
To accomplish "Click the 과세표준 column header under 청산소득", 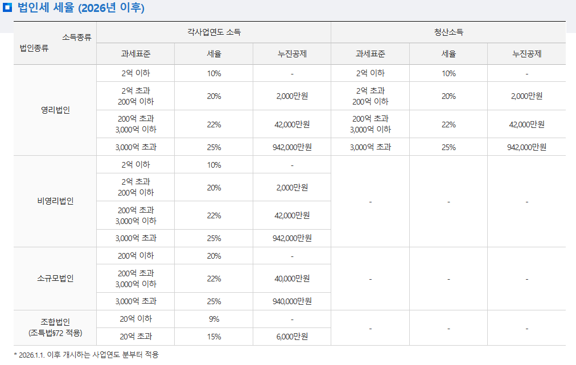I will point(371,54).
